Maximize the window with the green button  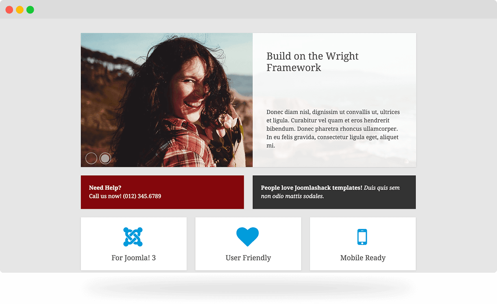[30, 10]
